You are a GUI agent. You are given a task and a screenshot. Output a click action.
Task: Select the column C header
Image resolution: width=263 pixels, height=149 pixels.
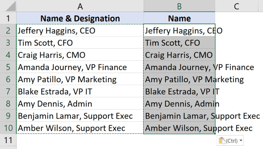point(237,5)
